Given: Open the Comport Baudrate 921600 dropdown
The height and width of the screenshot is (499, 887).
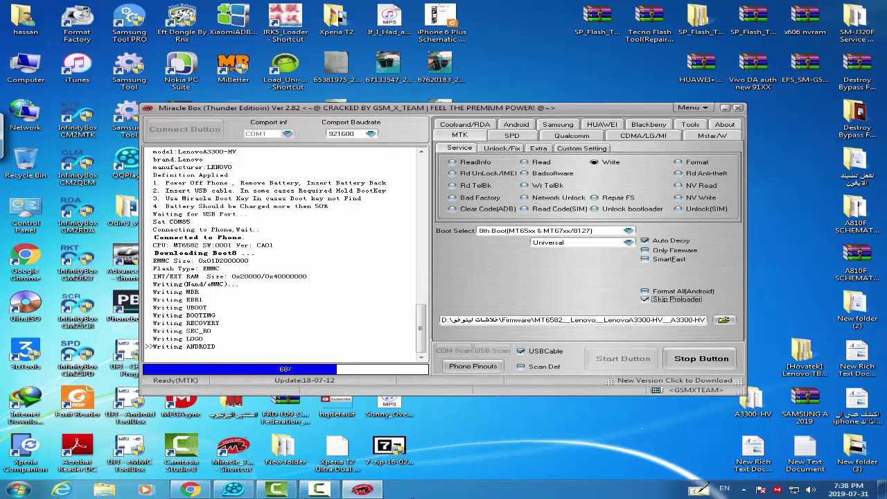Looking at the screenshot, I should point(371,134).
